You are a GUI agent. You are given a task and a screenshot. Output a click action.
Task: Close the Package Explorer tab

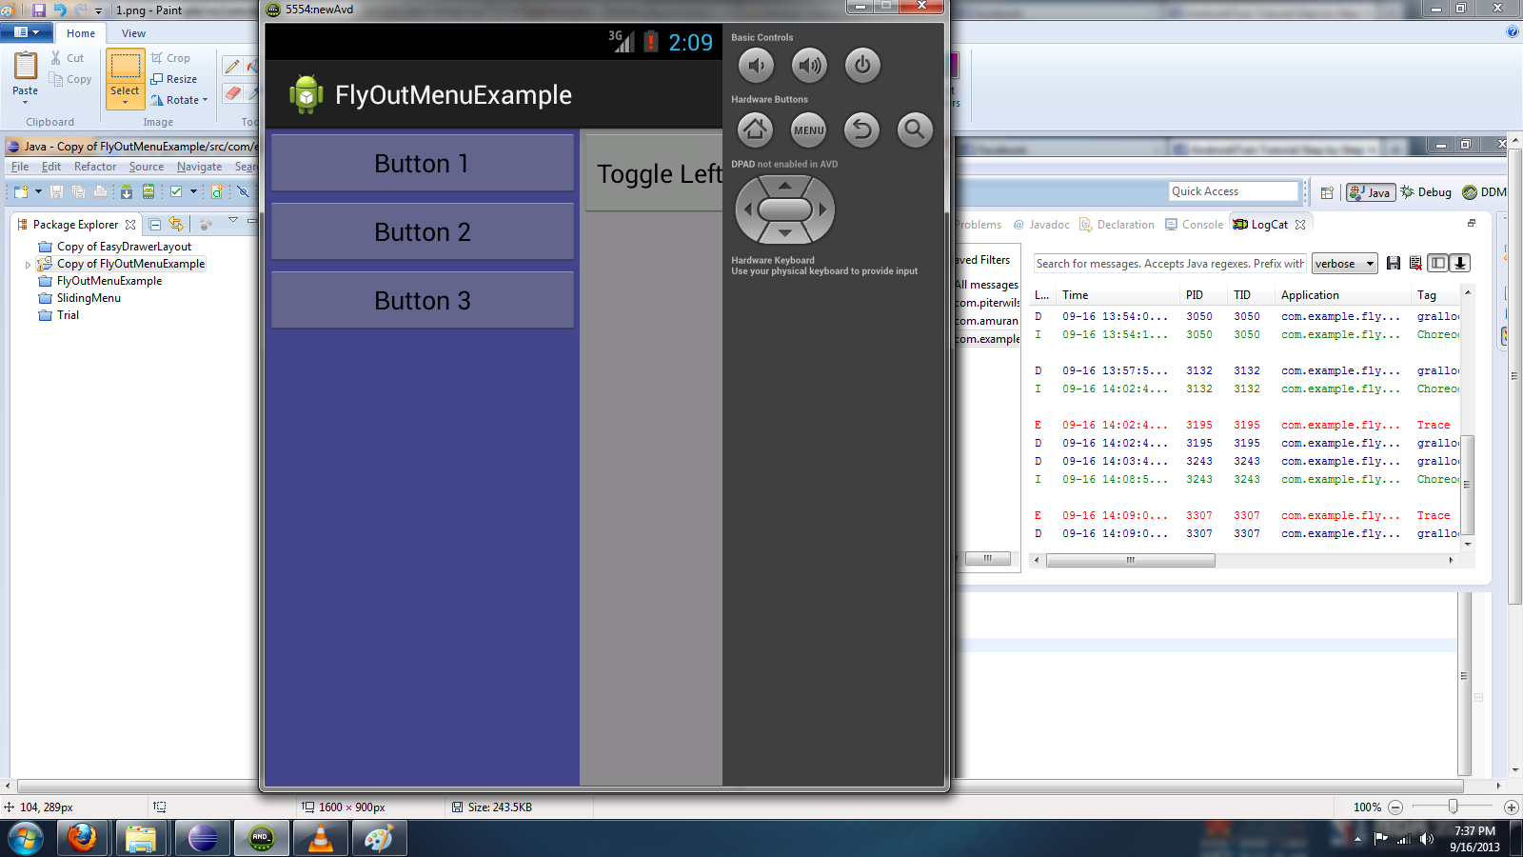click(x=130, y=226)
